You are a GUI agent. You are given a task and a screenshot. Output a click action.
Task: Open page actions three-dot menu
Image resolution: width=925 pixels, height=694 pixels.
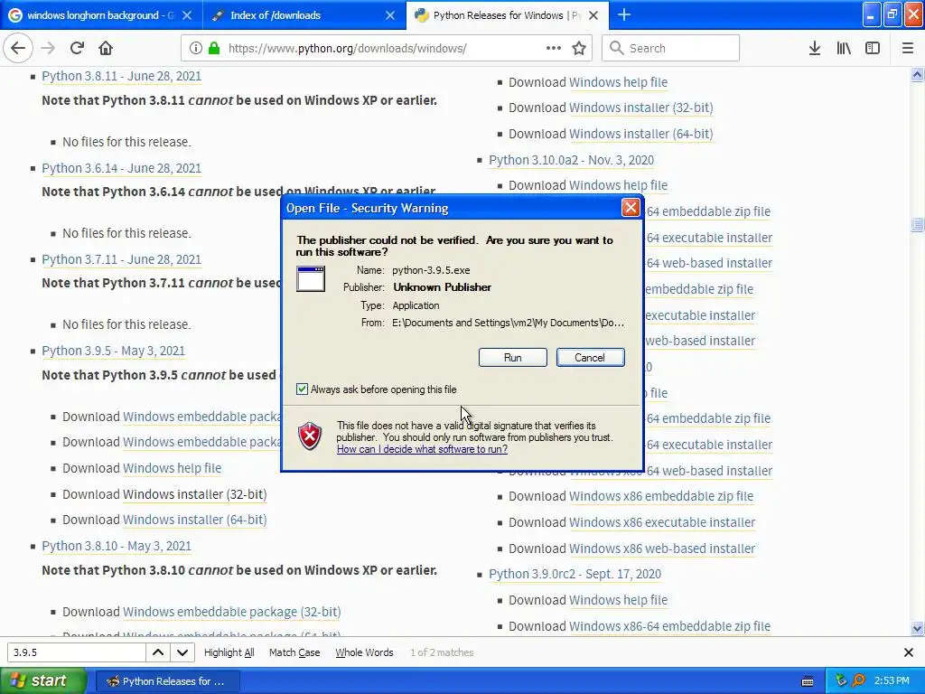tap(554, 48)
